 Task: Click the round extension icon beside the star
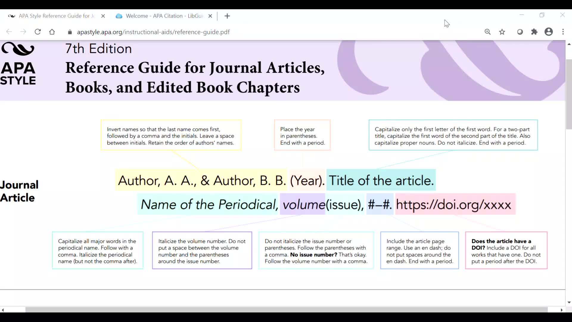coord(520,32)
